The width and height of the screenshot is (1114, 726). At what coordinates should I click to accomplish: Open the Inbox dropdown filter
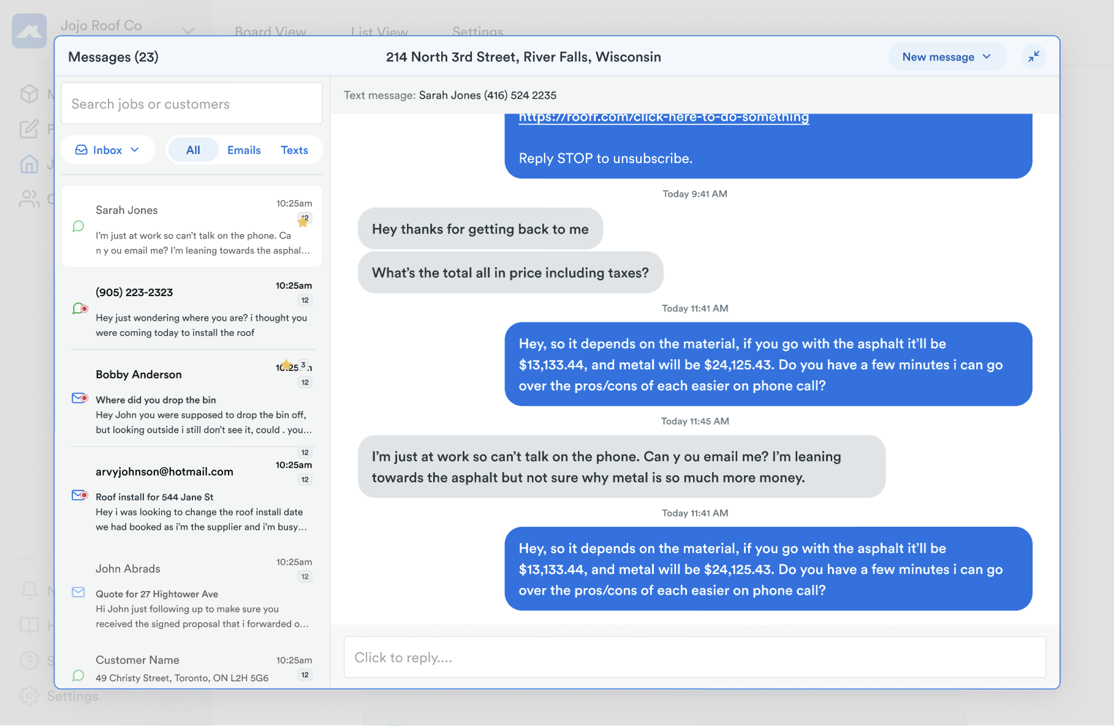click(x=108, y=150)
